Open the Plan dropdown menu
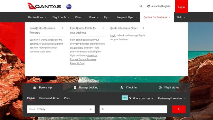Viewport: 213px width, 120px height. [80, 17]
